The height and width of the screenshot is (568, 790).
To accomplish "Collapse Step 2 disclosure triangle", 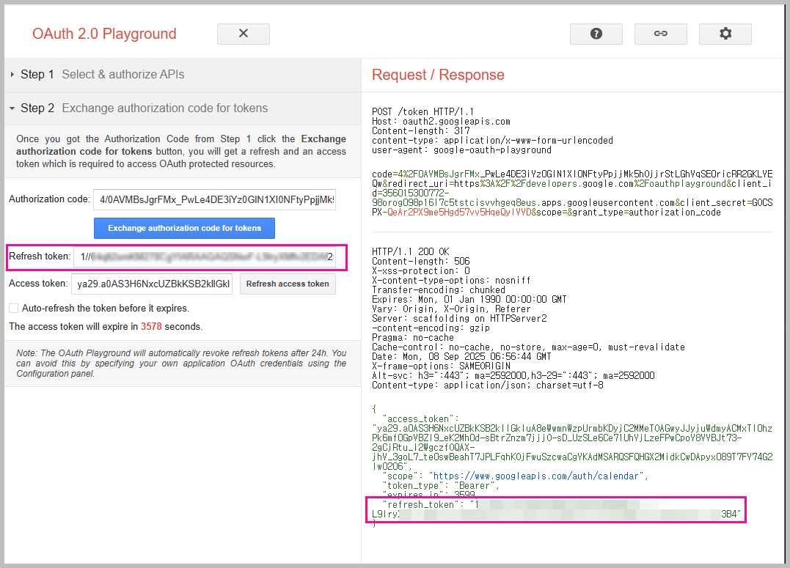I will [x=12, y=108].
